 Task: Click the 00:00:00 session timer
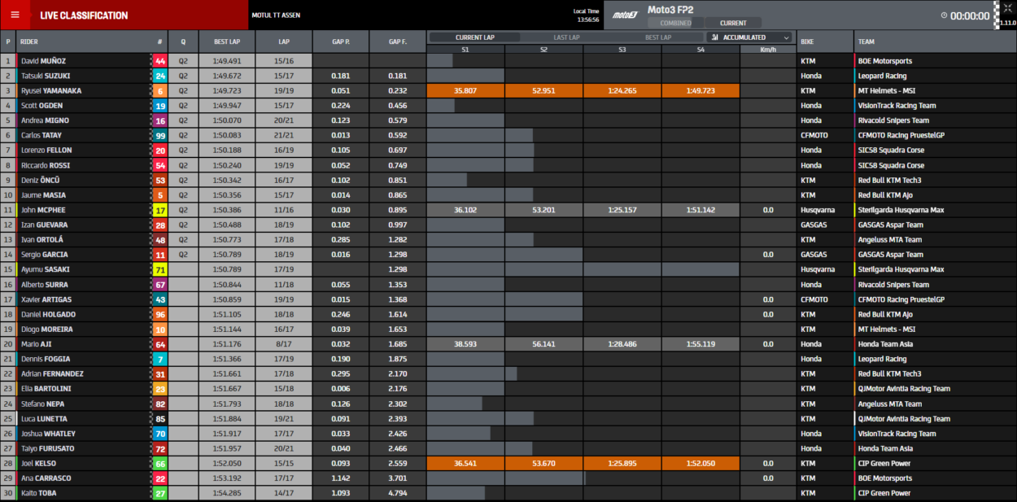[x=970, y=15]
